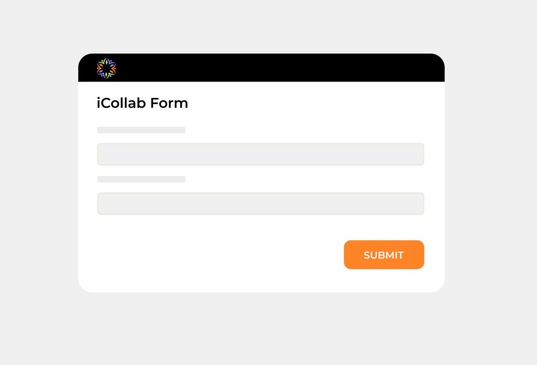Click the star-shaped emblem in the black bar

106,68
